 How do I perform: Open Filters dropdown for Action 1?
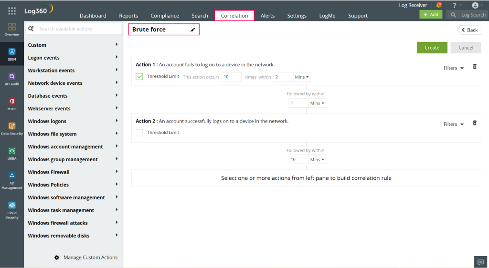453,68
